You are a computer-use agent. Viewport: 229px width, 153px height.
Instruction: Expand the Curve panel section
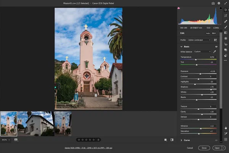[x=181, y=140]
